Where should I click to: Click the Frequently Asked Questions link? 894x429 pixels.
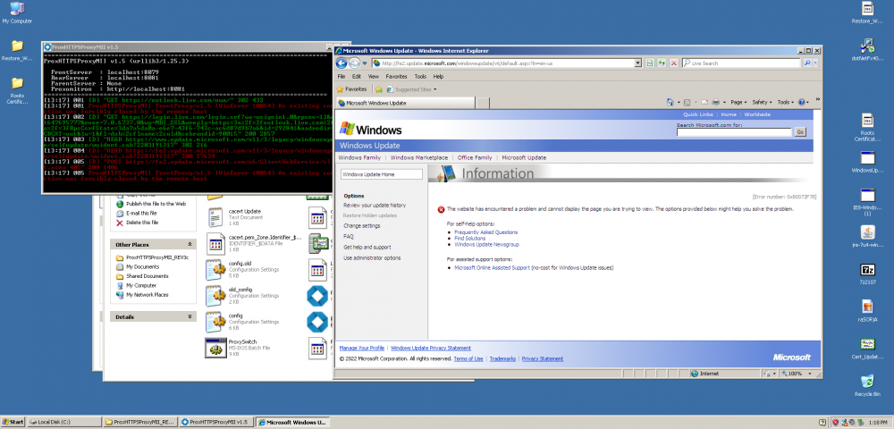485,231
